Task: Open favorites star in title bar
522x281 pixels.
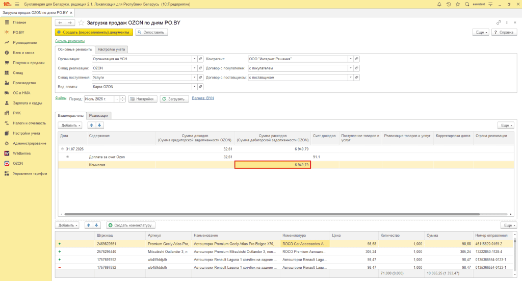Action: coord(458,4)
